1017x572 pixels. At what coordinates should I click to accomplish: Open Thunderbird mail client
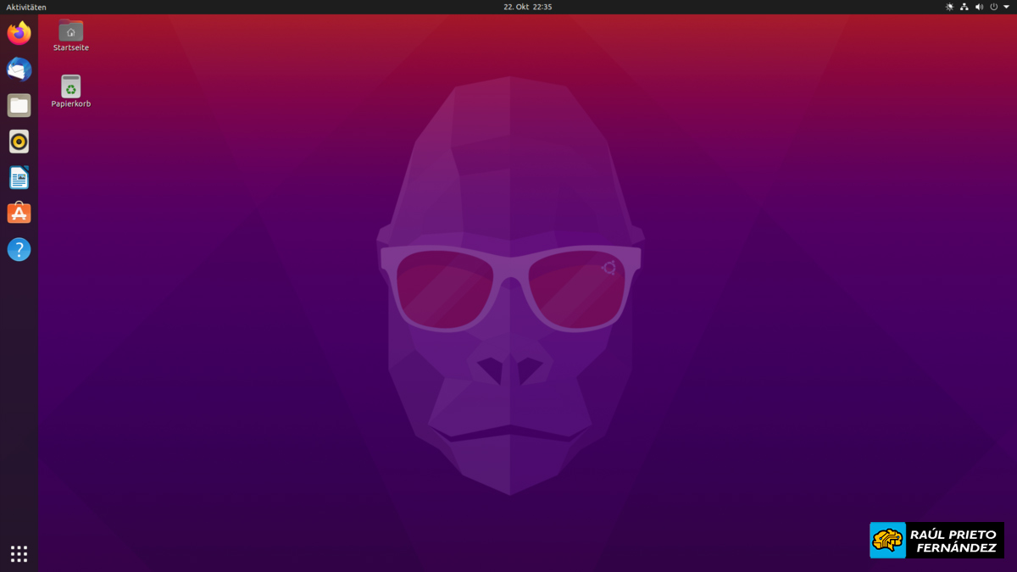point(19,69)
